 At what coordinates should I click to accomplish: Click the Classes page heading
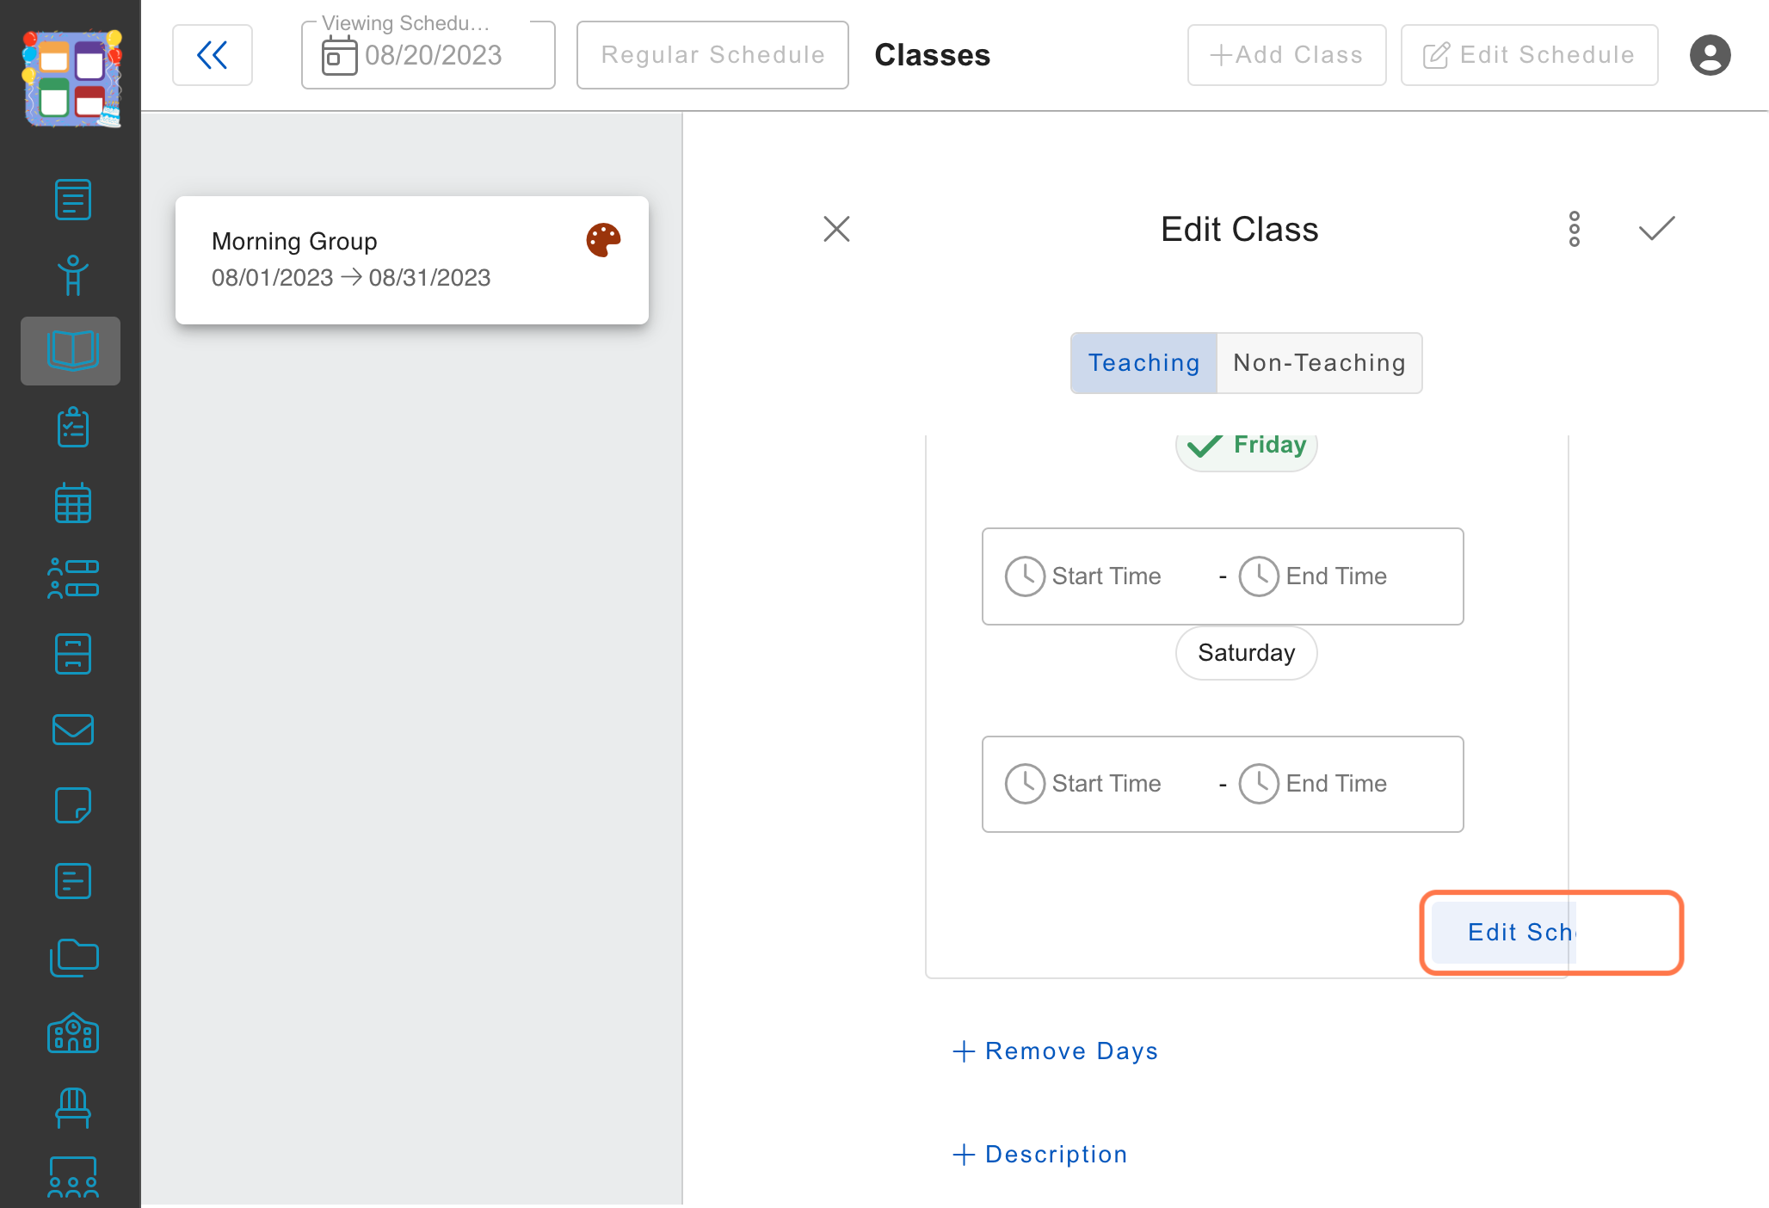click(932, 55)
